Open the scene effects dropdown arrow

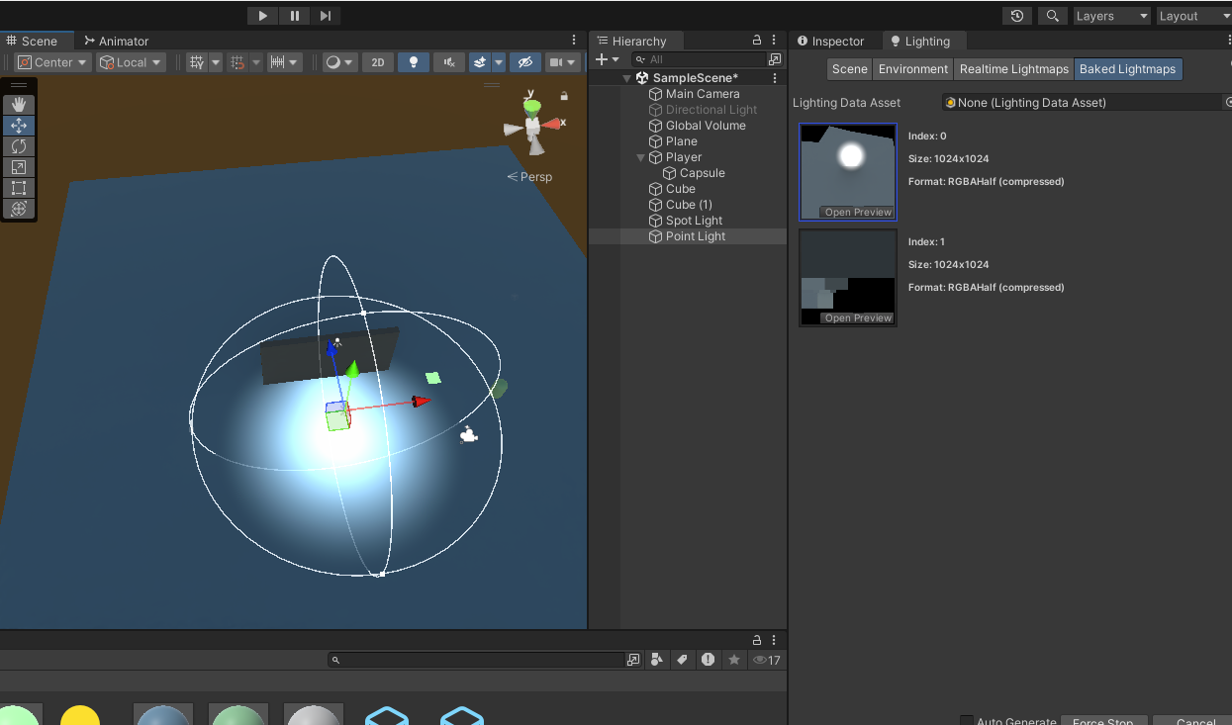[499, 62]
